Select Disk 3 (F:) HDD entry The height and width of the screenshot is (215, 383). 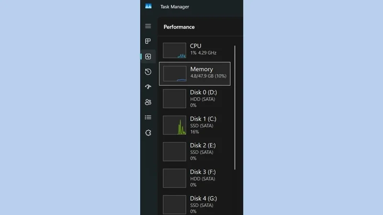pyautogui.click(x=195, y=178)
